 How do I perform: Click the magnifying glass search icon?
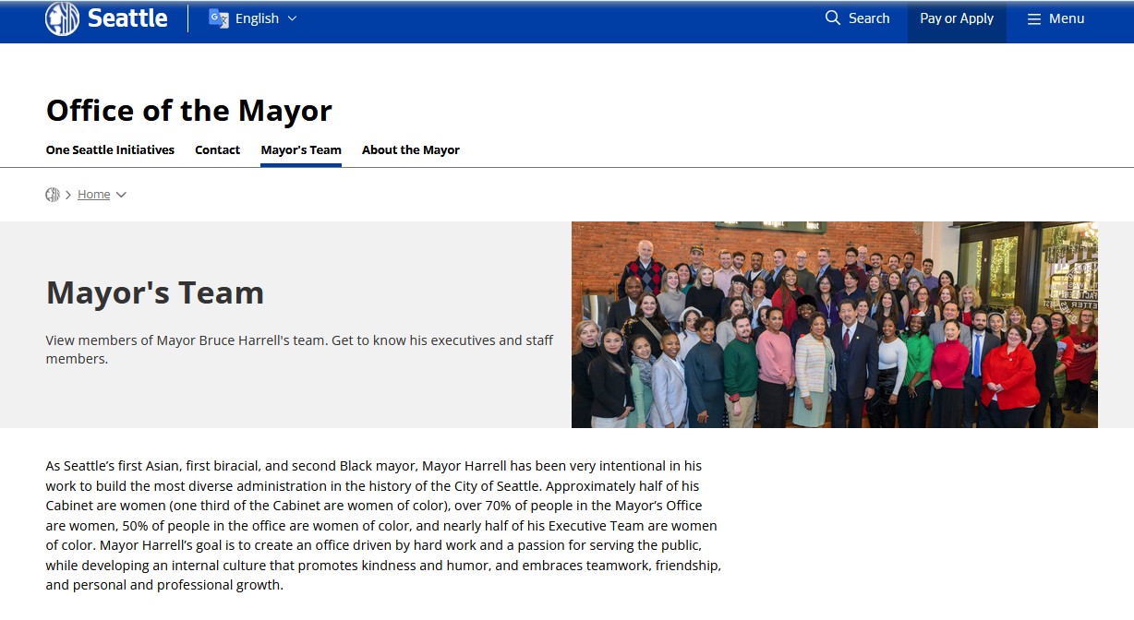click(x=833, y=18)
